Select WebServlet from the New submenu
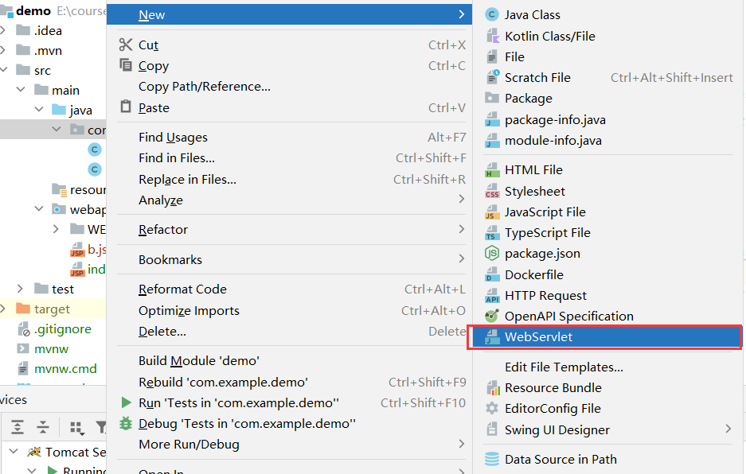This screenshot has width=746, height=474. (538, 336)
